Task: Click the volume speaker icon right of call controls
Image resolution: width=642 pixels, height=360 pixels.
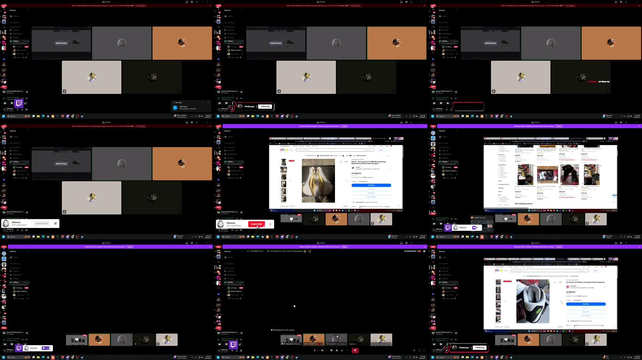Action: pos(414,350)
